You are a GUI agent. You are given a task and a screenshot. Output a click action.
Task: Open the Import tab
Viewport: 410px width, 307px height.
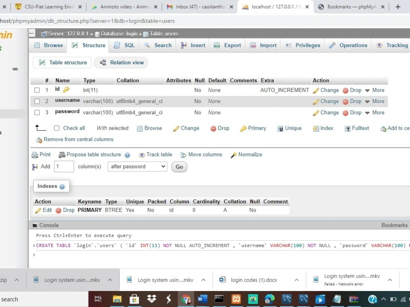pos(263,45)
